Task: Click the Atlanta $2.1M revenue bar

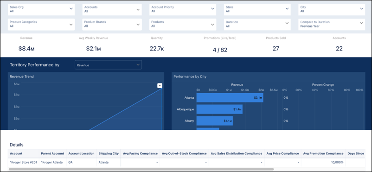Action: point(230,97)
